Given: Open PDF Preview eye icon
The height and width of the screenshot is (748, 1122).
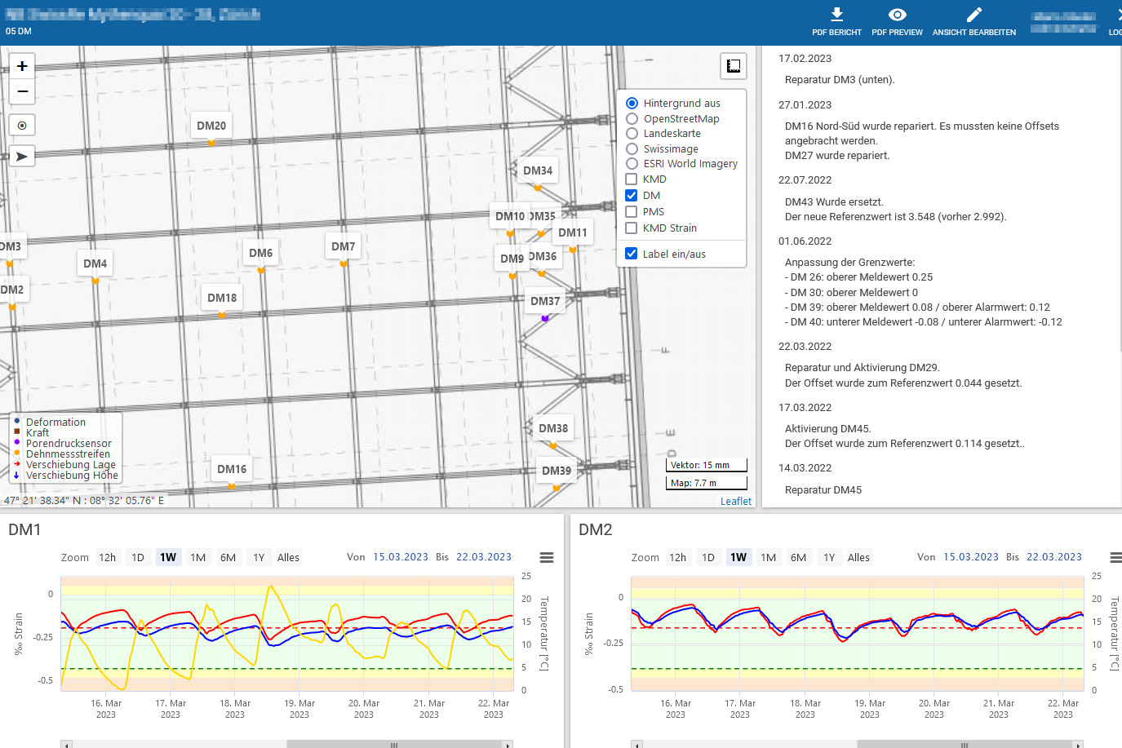Looking at the screenshot, I should tap(897, 15).
